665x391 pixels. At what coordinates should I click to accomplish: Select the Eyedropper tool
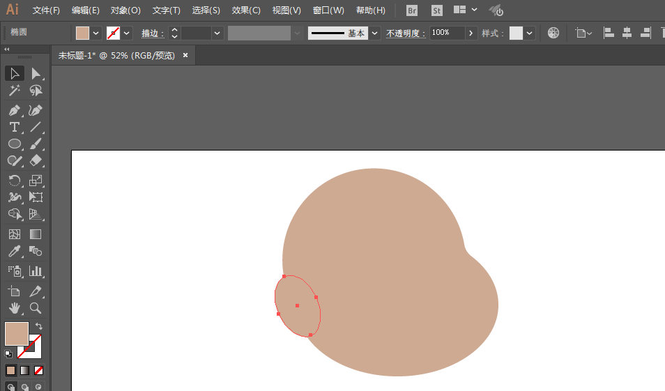point(14,252)
